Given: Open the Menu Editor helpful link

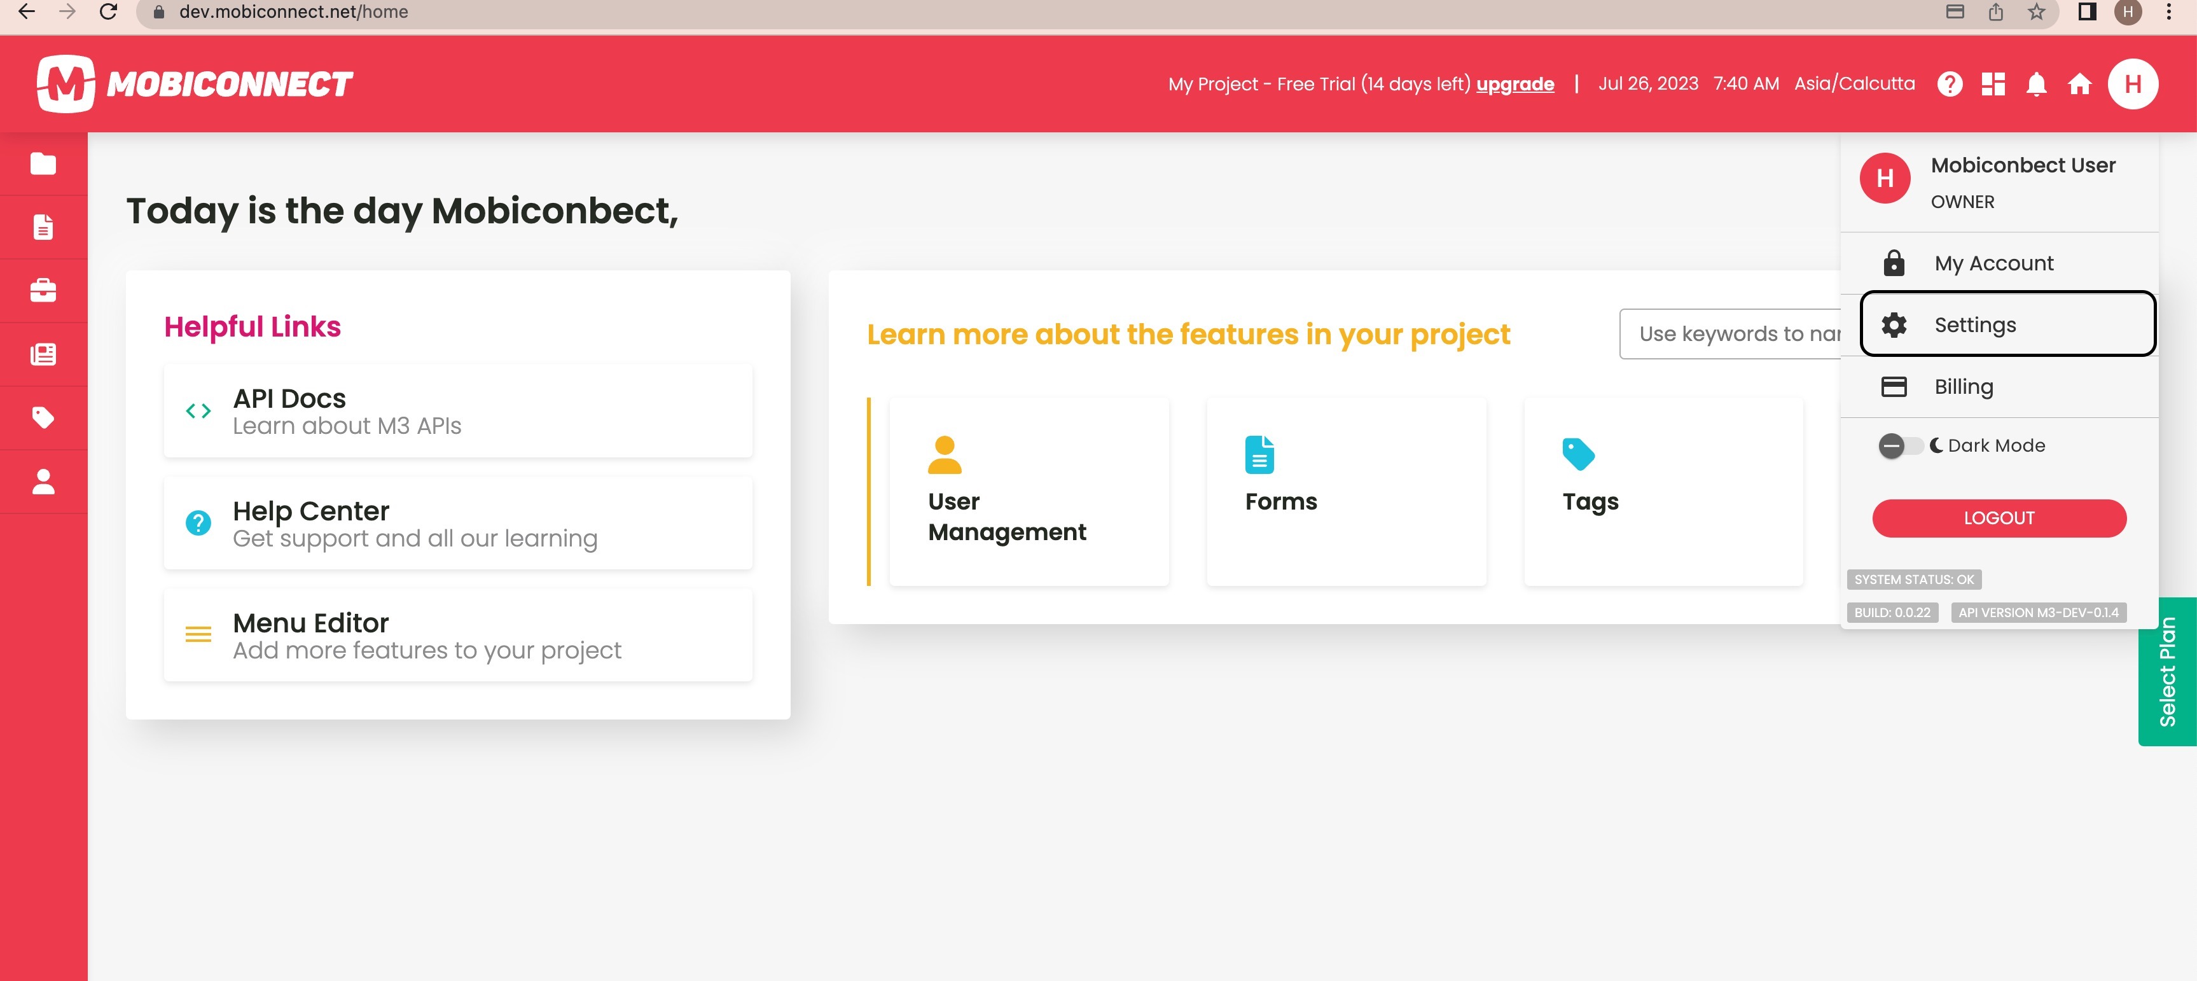Looking at the screenshot, I should click(458, 635).
